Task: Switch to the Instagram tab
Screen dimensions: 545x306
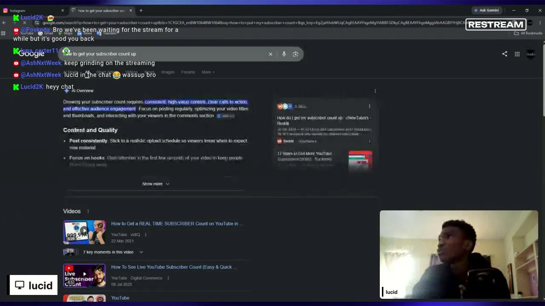Action: click(x=33, y=10)
